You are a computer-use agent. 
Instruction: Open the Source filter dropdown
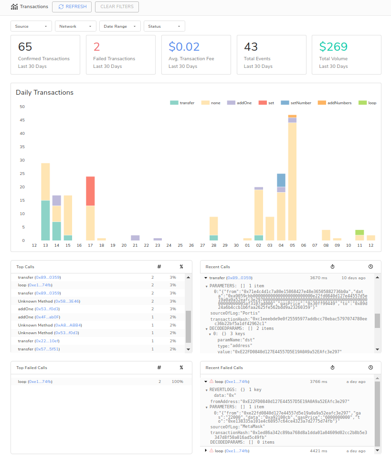pyautogui.click(x=32, y=26)
